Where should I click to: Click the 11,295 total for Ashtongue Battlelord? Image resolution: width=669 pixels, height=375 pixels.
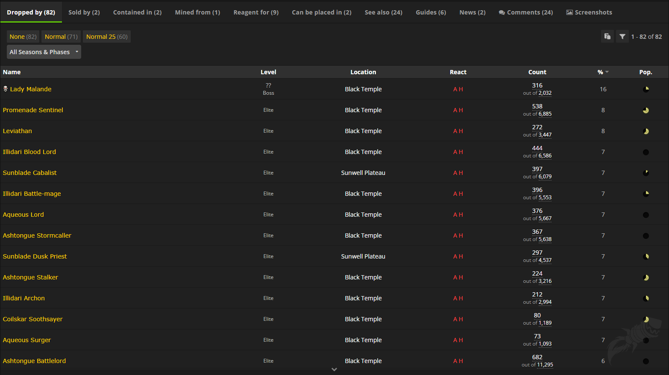tap(545, 365)
